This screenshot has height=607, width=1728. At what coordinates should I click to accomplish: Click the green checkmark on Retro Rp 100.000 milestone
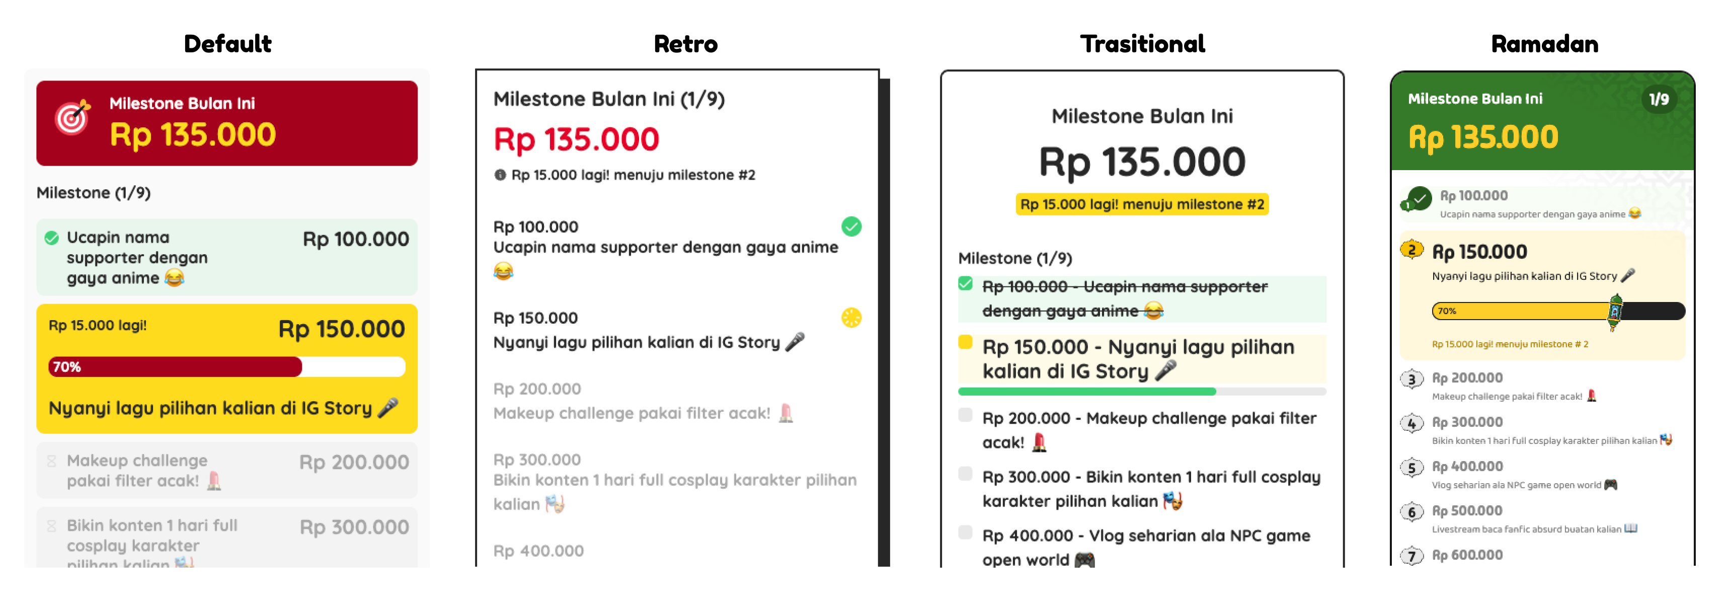point(851,227)
